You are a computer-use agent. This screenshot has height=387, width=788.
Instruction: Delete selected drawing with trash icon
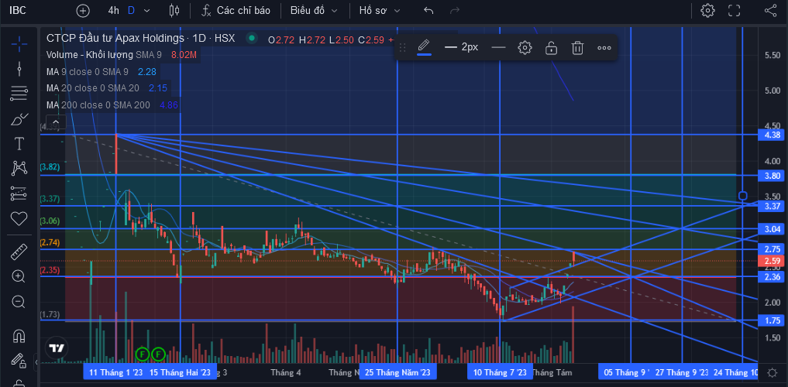[x=577, y=48]
